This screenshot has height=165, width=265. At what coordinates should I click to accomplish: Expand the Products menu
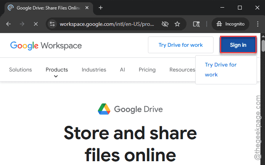coord(57,70)
